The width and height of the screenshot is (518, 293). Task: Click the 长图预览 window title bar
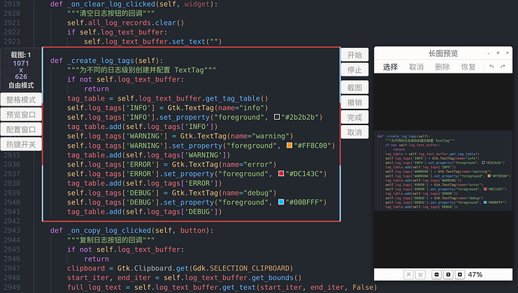click(443, 53)
